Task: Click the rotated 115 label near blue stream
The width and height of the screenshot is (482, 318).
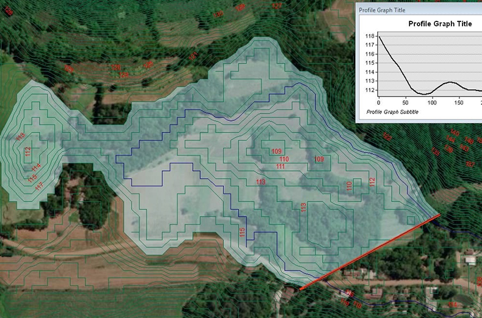Action: (x=242, y=232)
